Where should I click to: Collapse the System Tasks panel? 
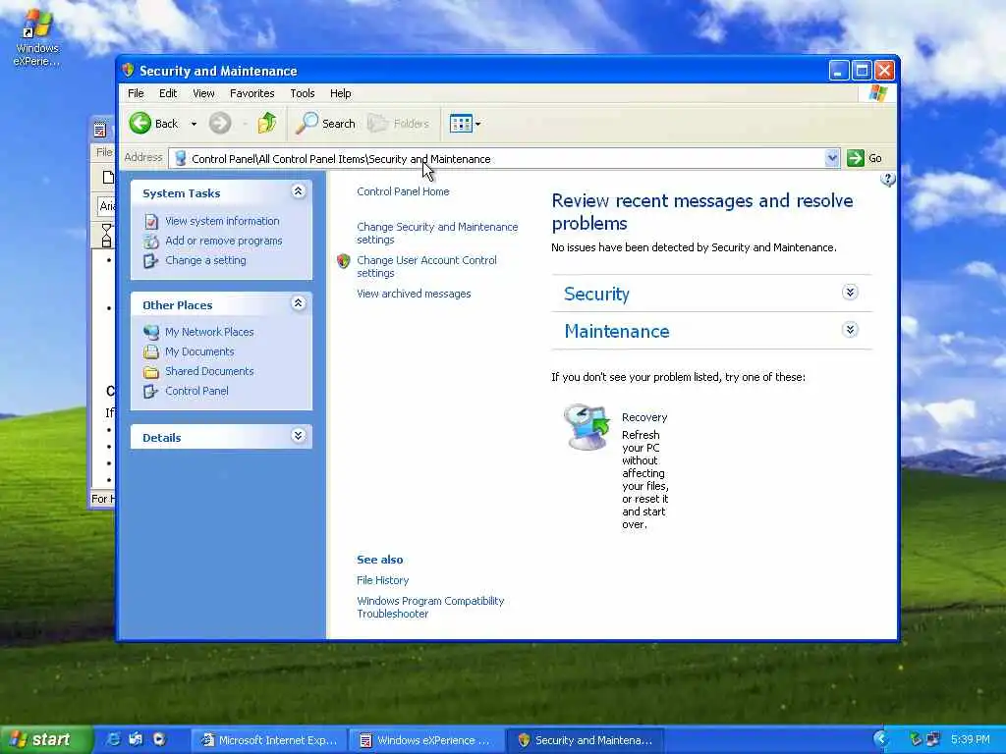pyautogui.click(x=298, y=191)
